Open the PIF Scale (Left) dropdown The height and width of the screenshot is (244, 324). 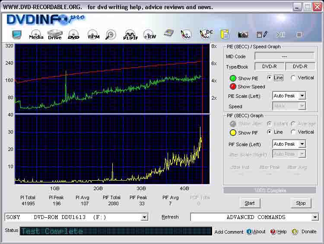coord(302,144)
